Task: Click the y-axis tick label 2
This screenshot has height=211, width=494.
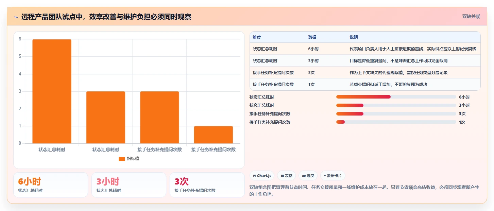Action: 20,109
